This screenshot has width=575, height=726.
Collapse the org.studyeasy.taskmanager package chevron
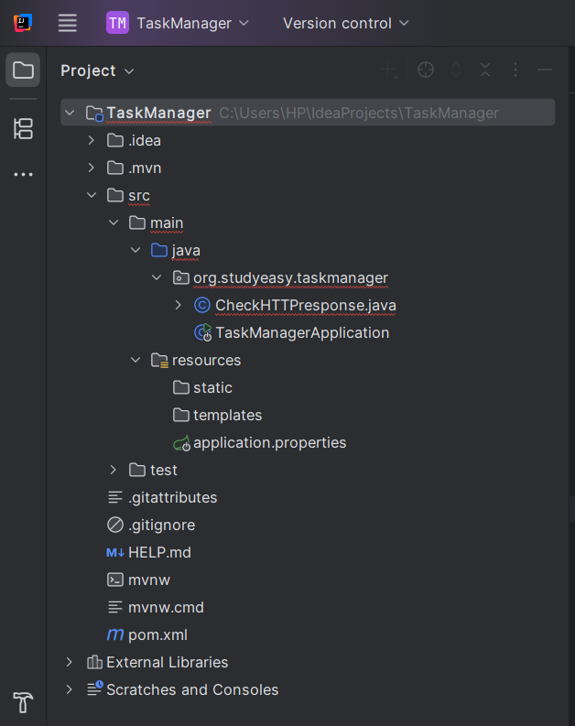[157, 277]
